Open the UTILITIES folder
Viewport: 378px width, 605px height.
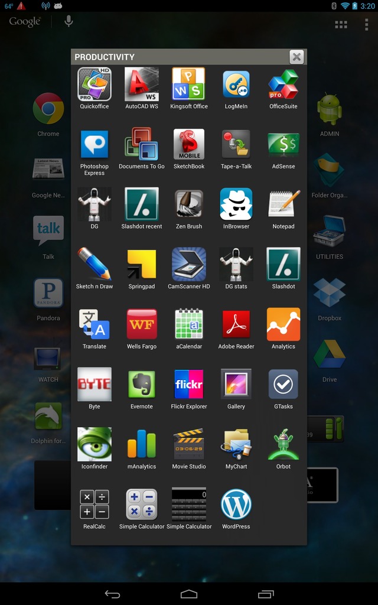330,231
